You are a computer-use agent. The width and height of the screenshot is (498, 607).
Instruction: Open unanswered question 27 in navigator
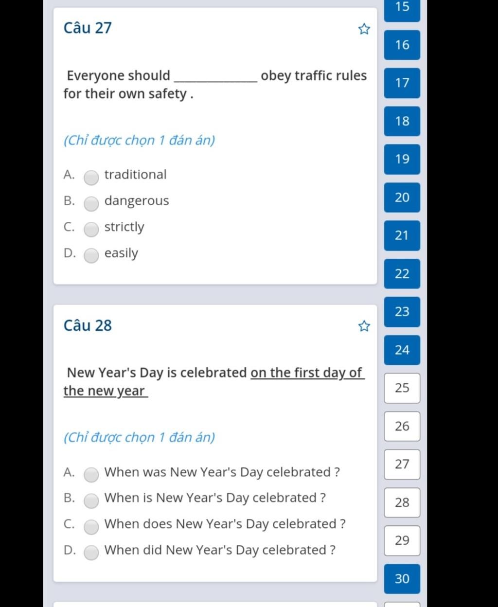[x=402, y=464]
